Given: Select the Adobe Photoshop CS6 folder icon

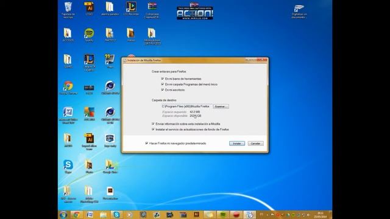Looking at the screenshot, I should click(x=89, y=195).
